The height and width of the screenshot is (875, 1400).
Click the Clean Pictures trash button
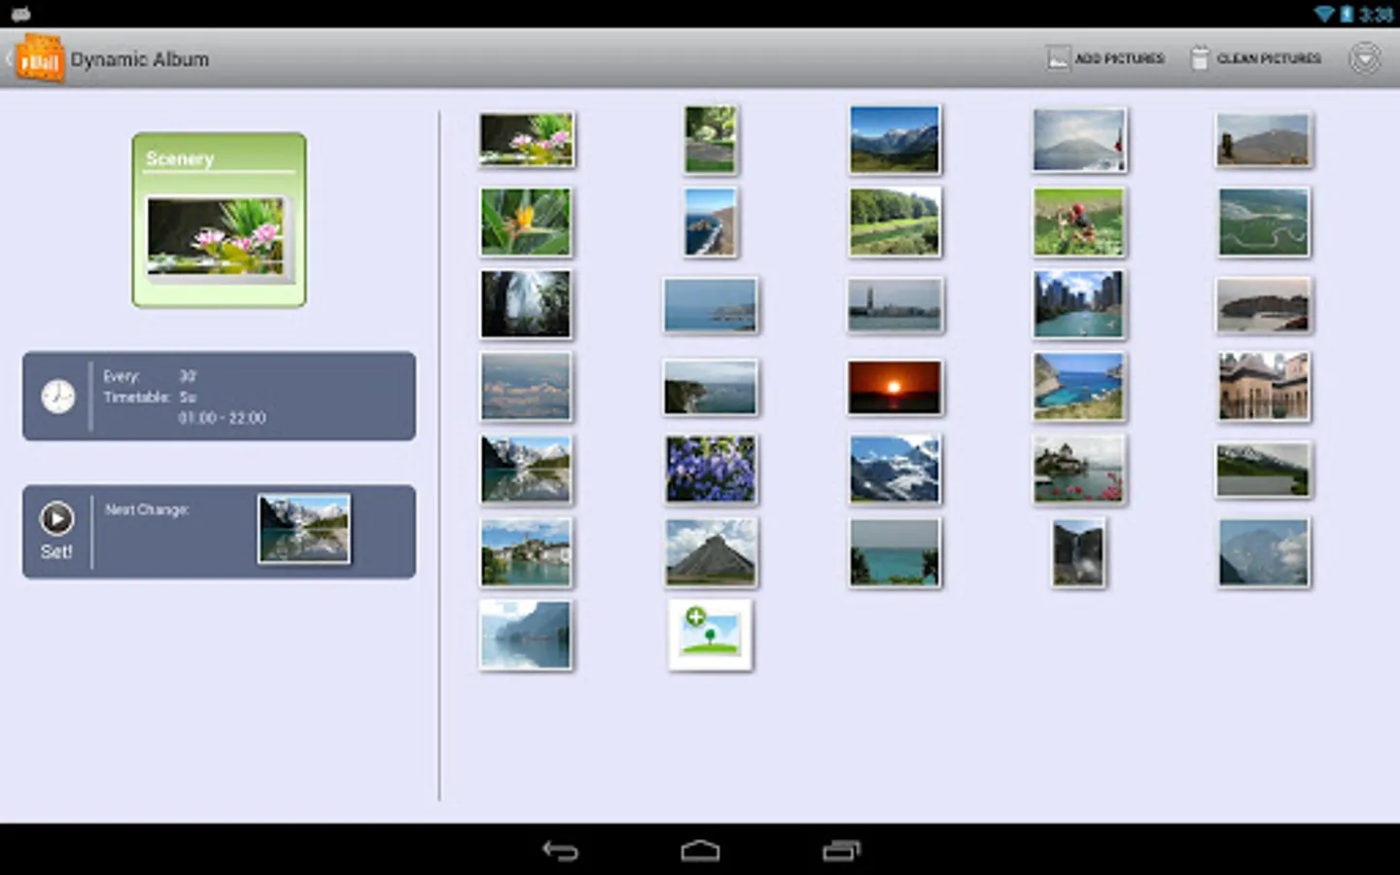click(1255, 58)
